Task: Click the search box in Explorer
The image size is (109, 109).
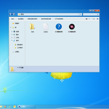Action: [x=91, y=14]
